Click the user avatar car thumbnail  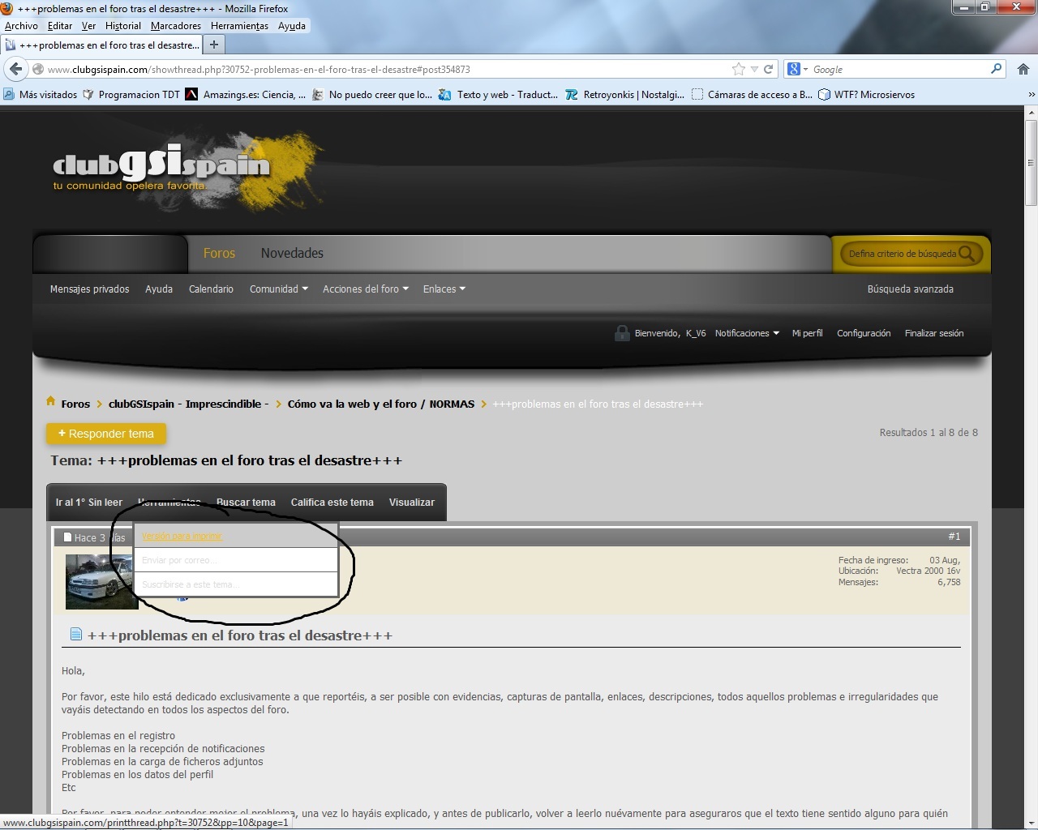101,581
